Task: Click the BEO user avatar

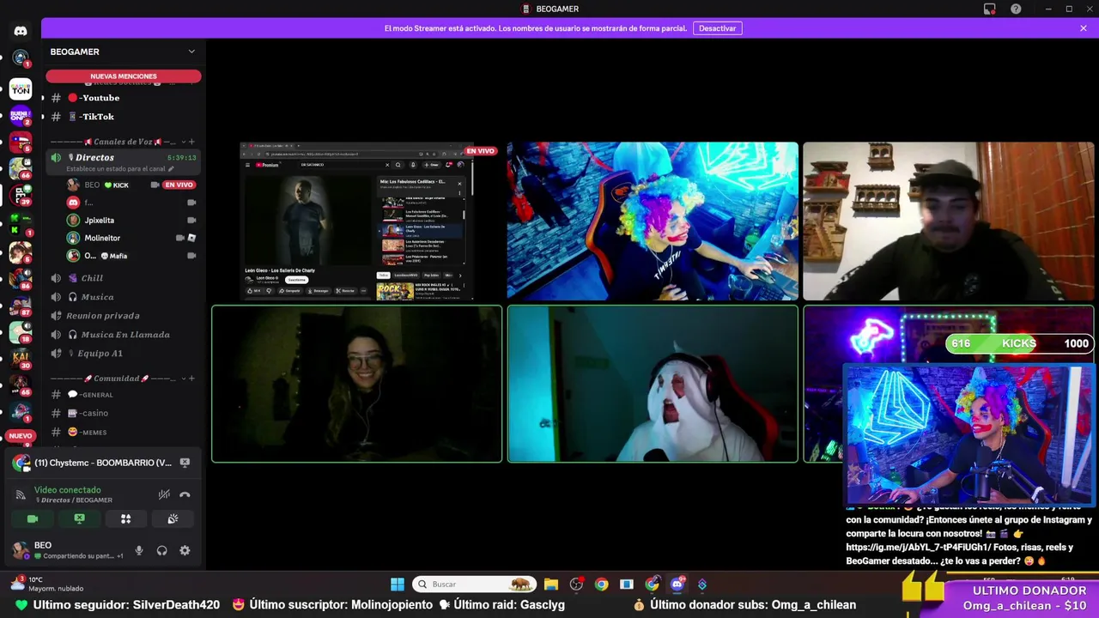Action: point(20,549)
